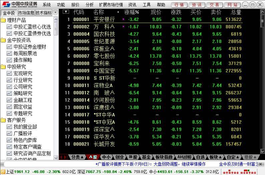Click the 交易 button
The height and width of the screenshot is (175, 265).
[x=215, y=5]
